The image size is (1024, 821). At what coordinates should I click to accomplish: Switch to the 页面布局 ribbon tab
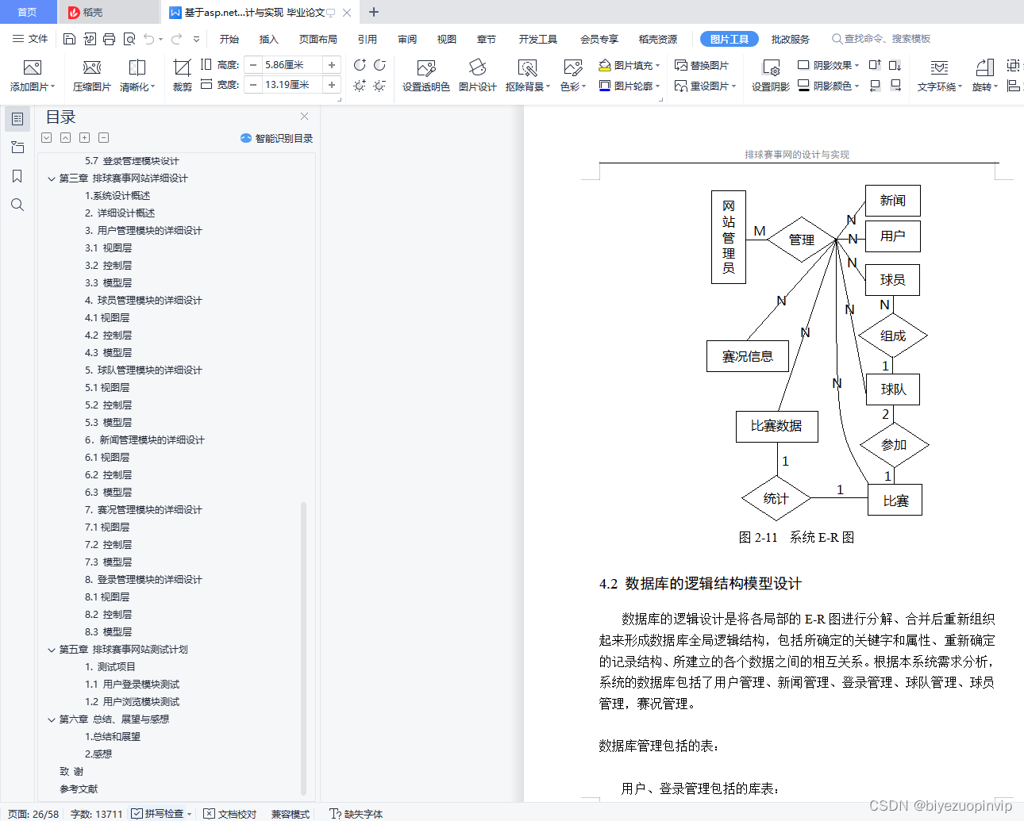(x=318, y=39)
